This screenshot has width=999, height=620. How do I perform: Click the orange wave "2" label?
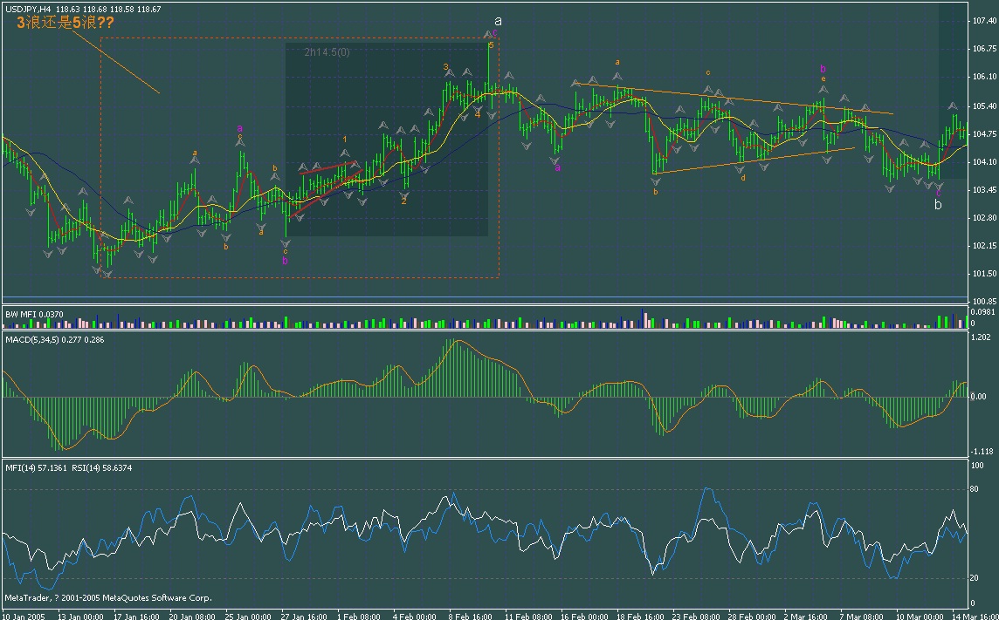(x=403, y=201)
